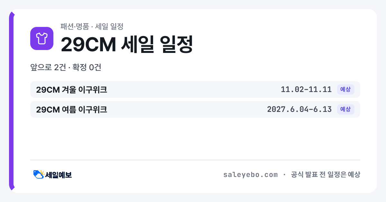Screen dimensions: 386x202
Task: Click the 세일 일정 breadcrumb text
Action: pyautogui.click(x=109, y=26)
